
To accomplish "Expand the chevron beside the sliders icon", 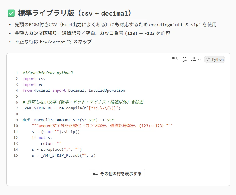I will (199, 60).
